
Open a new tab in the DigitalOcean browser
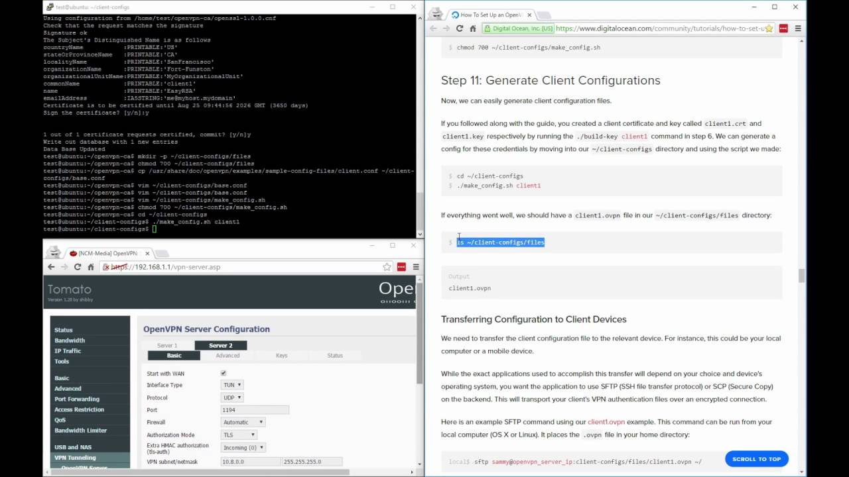click(543, 15)
